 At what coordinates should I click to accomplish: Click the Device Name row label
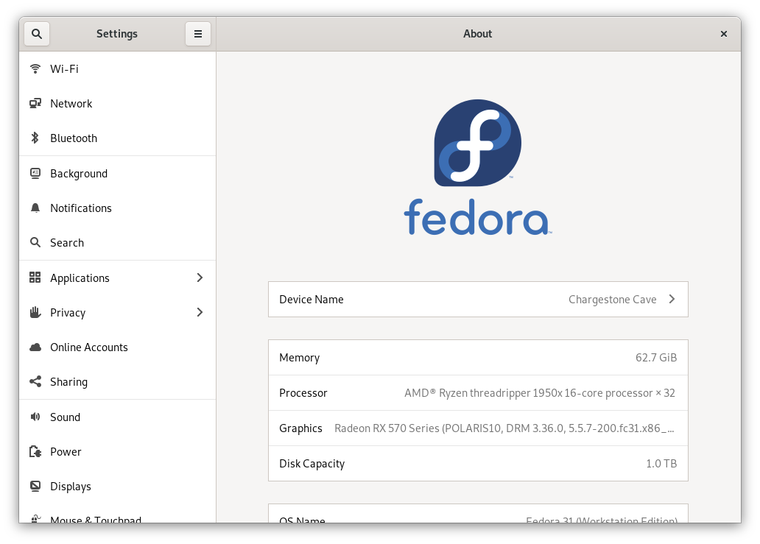[312, 300]
